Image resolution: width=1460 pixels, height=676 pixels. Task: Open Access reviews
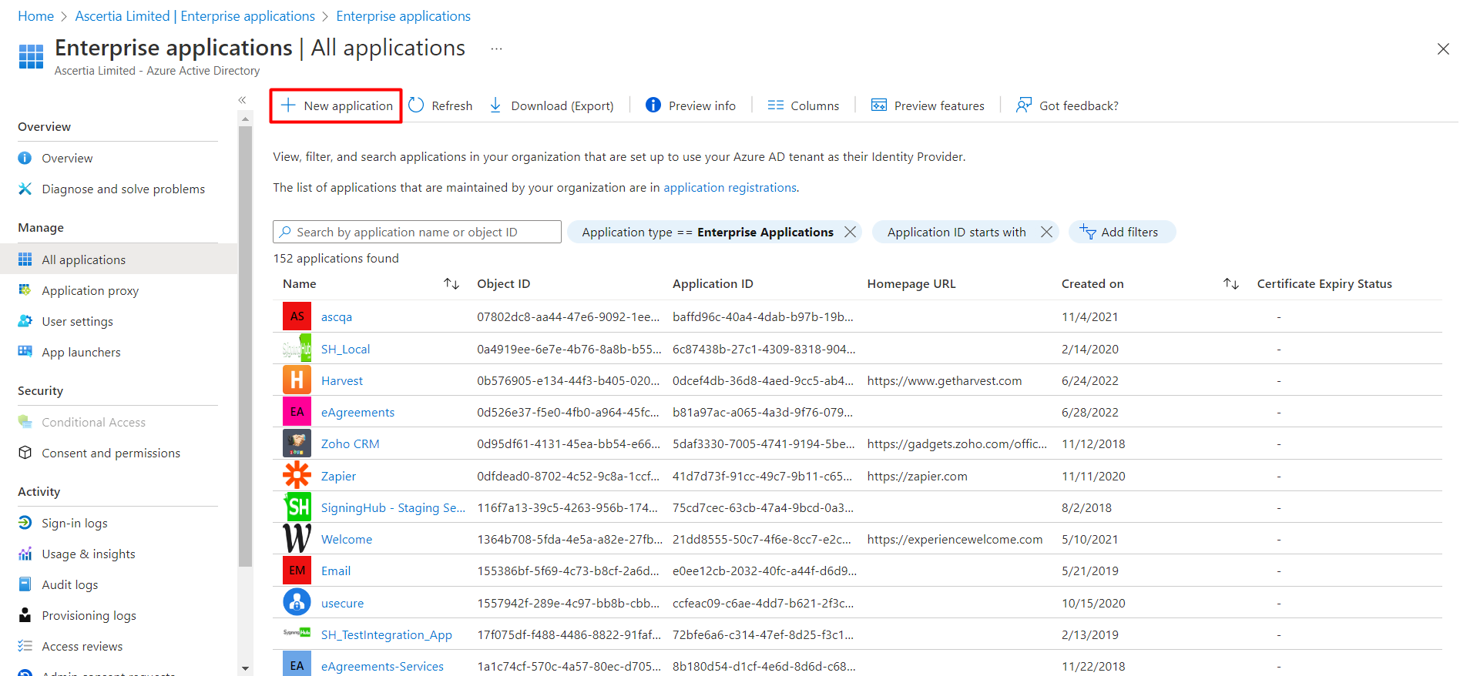point(82,646)
